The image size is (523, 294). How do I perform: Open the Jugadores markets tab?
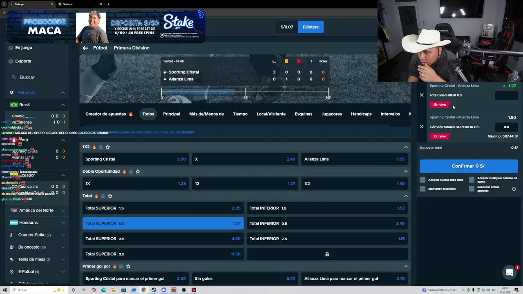pyautogui.click(x=331, y=114)
